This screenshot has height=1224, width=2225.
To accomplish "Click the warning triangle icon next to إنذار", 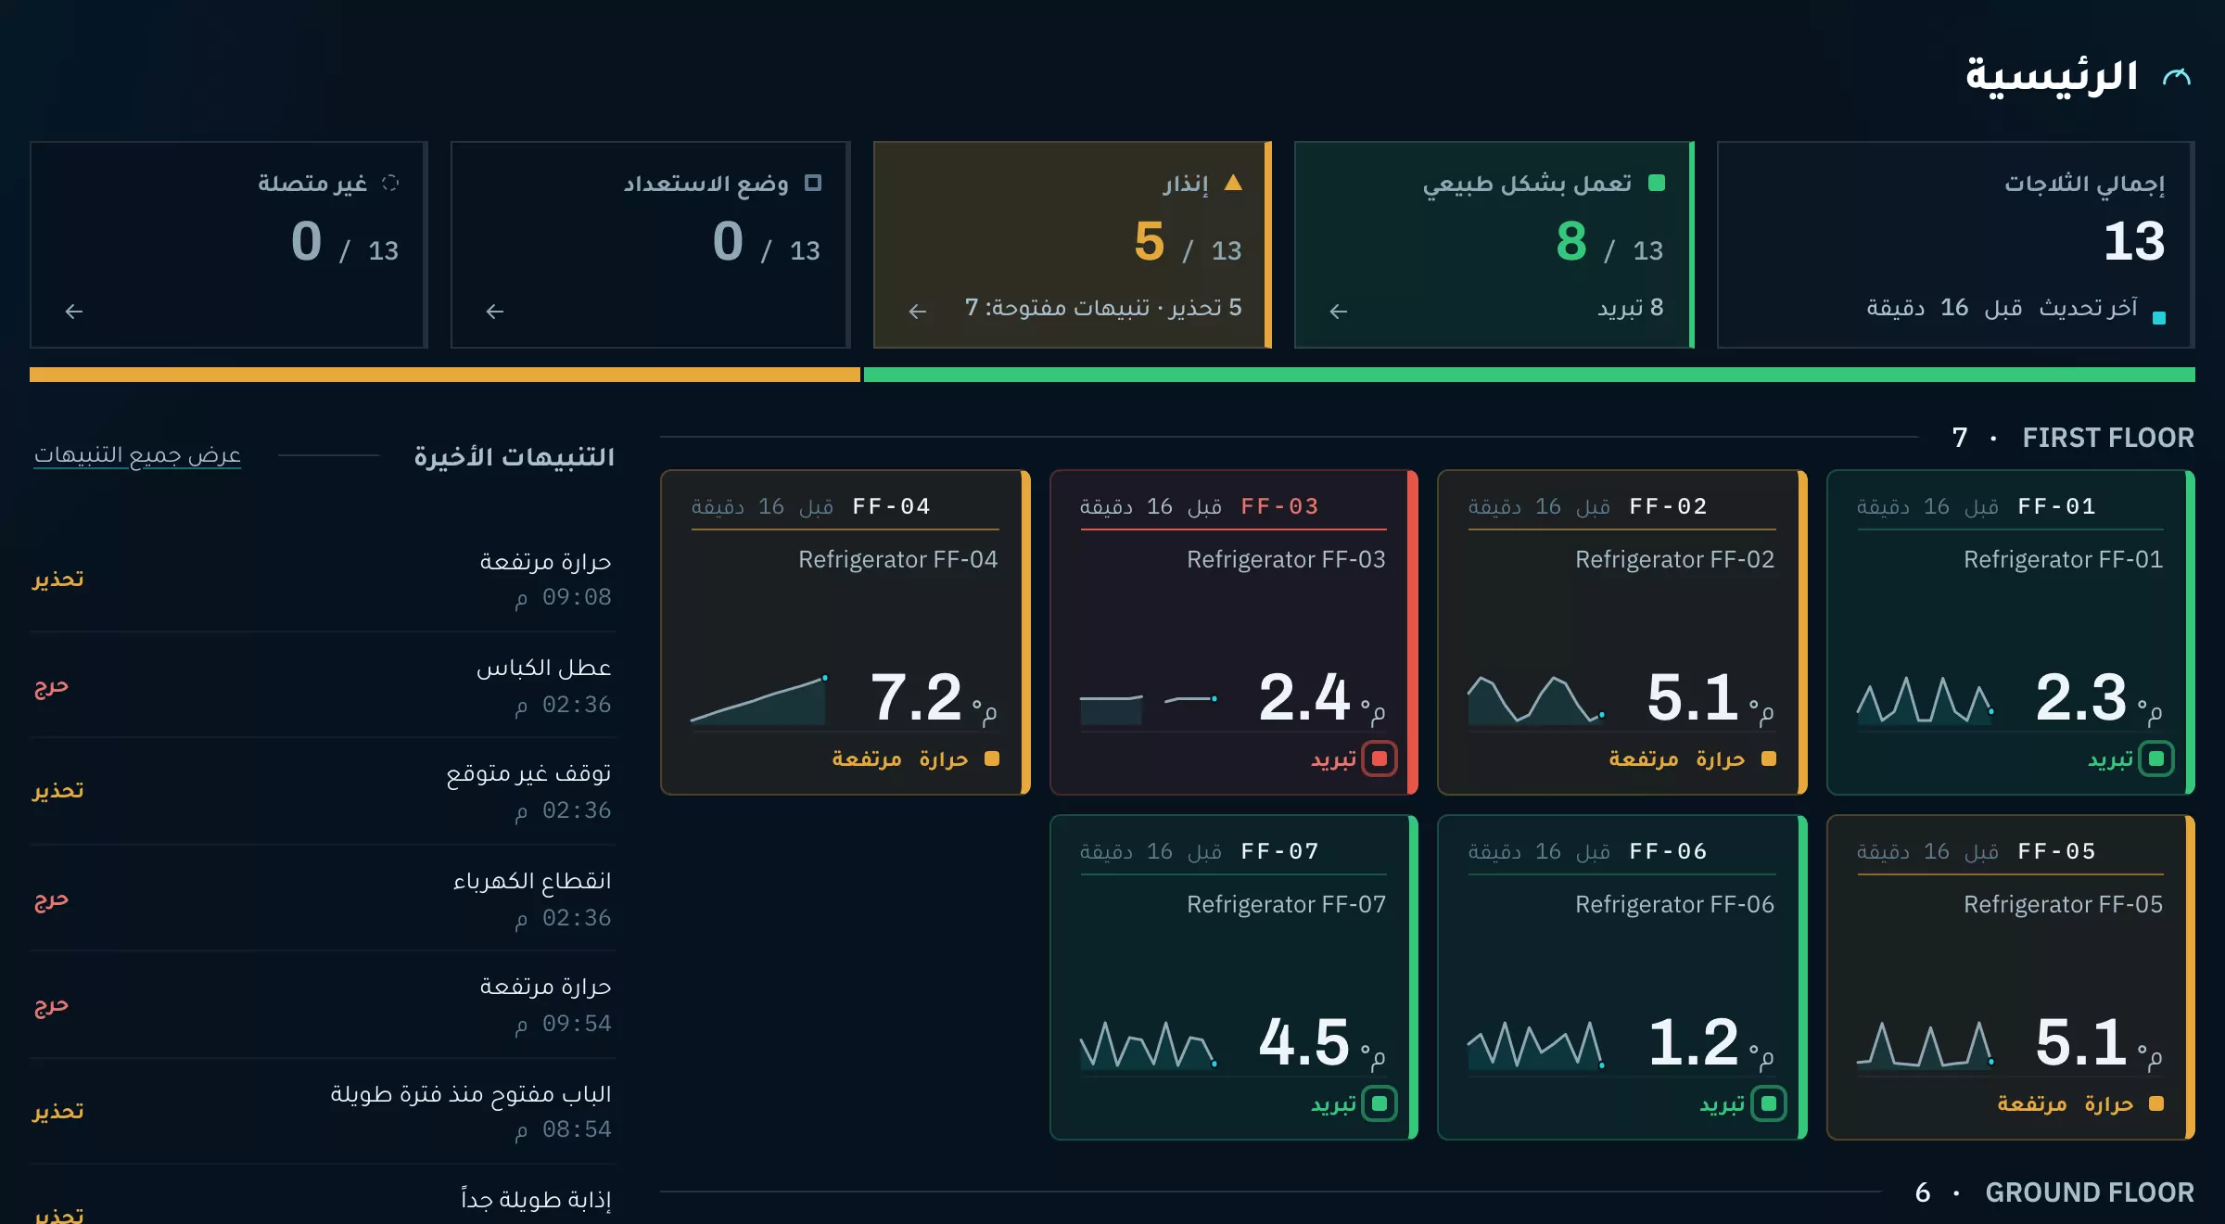I will 1233,183.
